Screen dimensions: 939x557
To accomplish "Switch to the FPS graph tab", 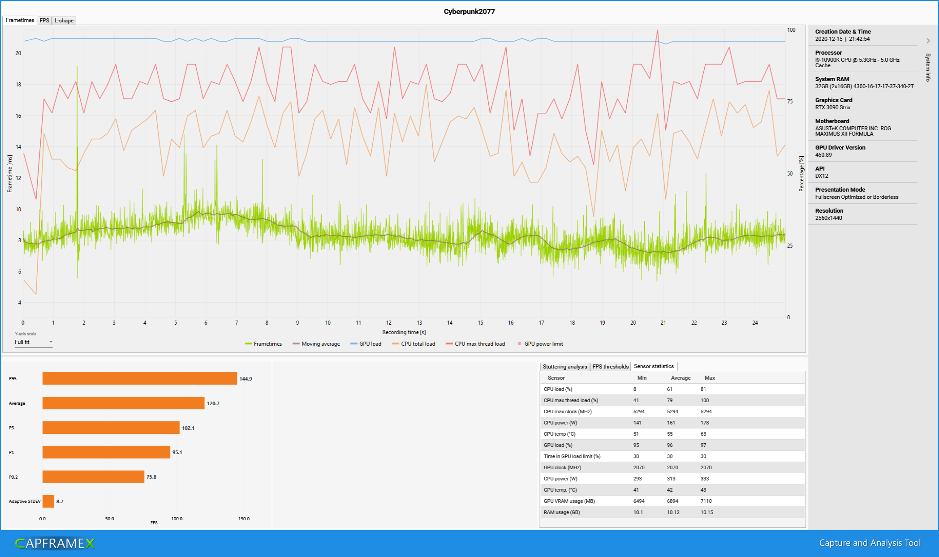I will pyautogui.click(x=44, y=21).
